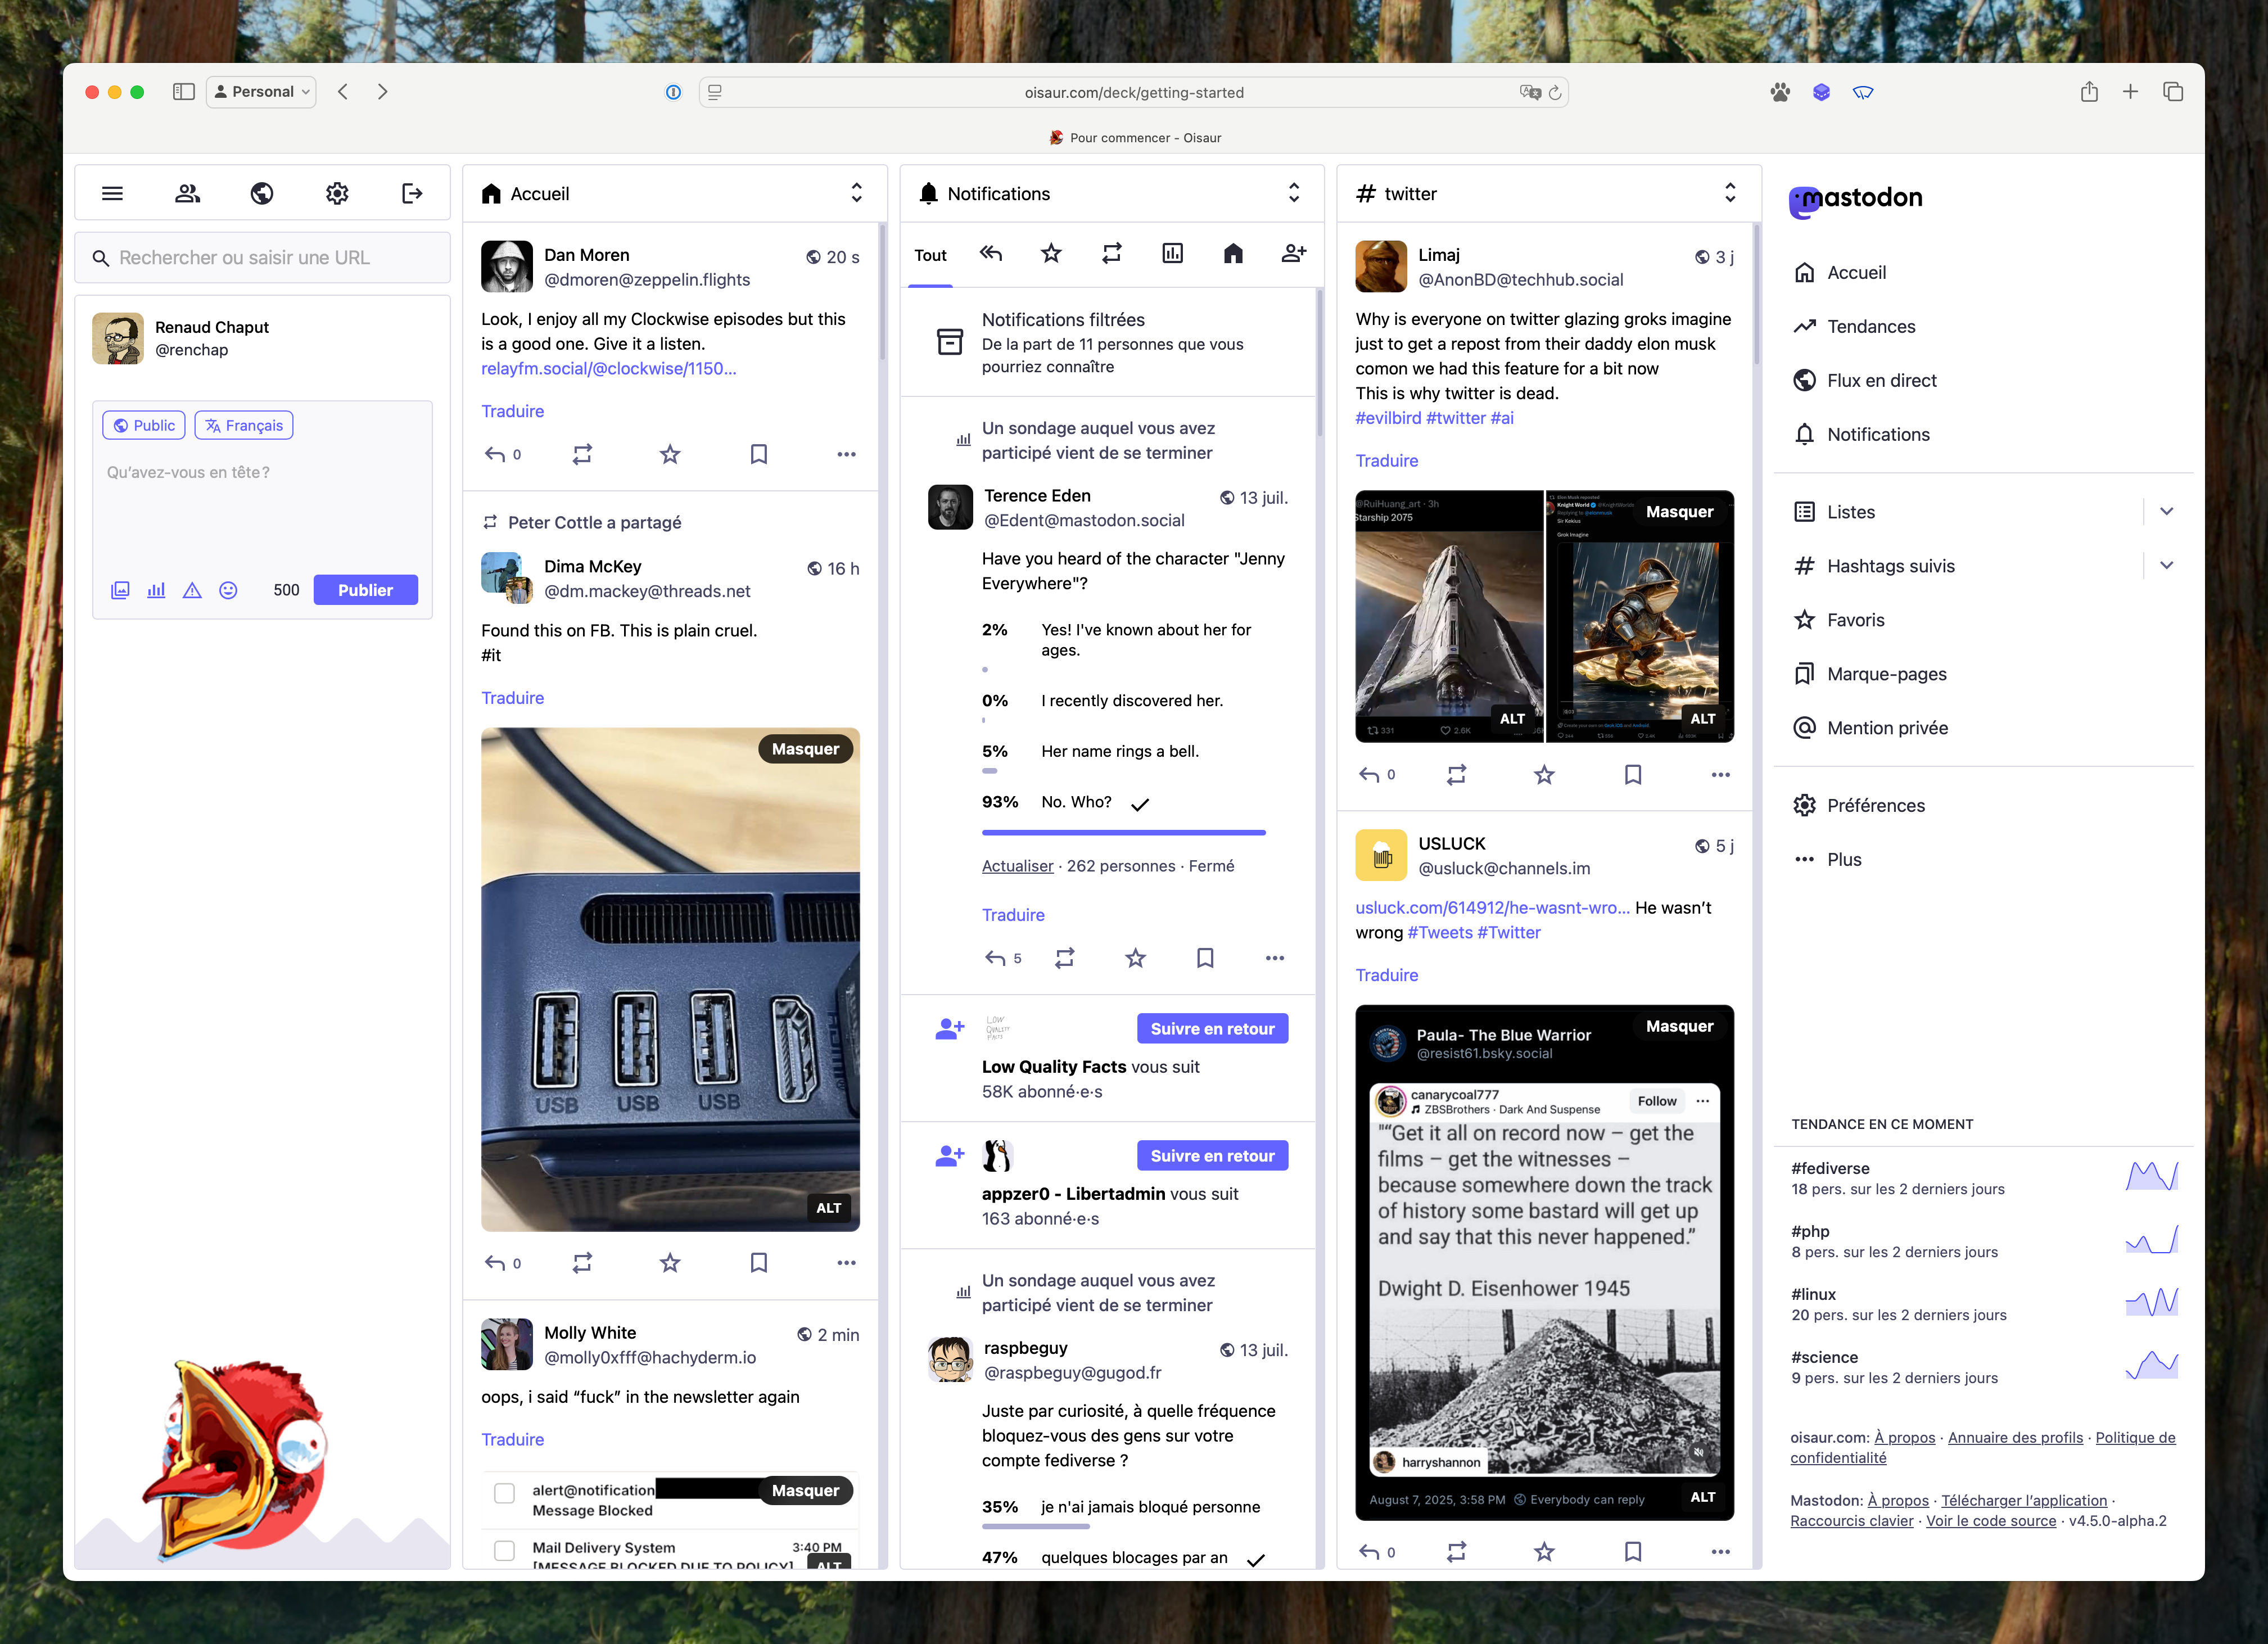Open the federated globe icon in the top navigation
The image size is (2268, 1644).
pos(262,193)
